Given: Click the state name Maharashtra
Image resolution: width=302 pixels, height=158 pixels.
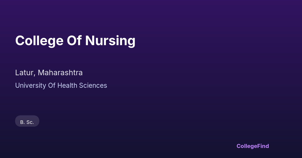Looking at the screenshot, I should 60,73.
